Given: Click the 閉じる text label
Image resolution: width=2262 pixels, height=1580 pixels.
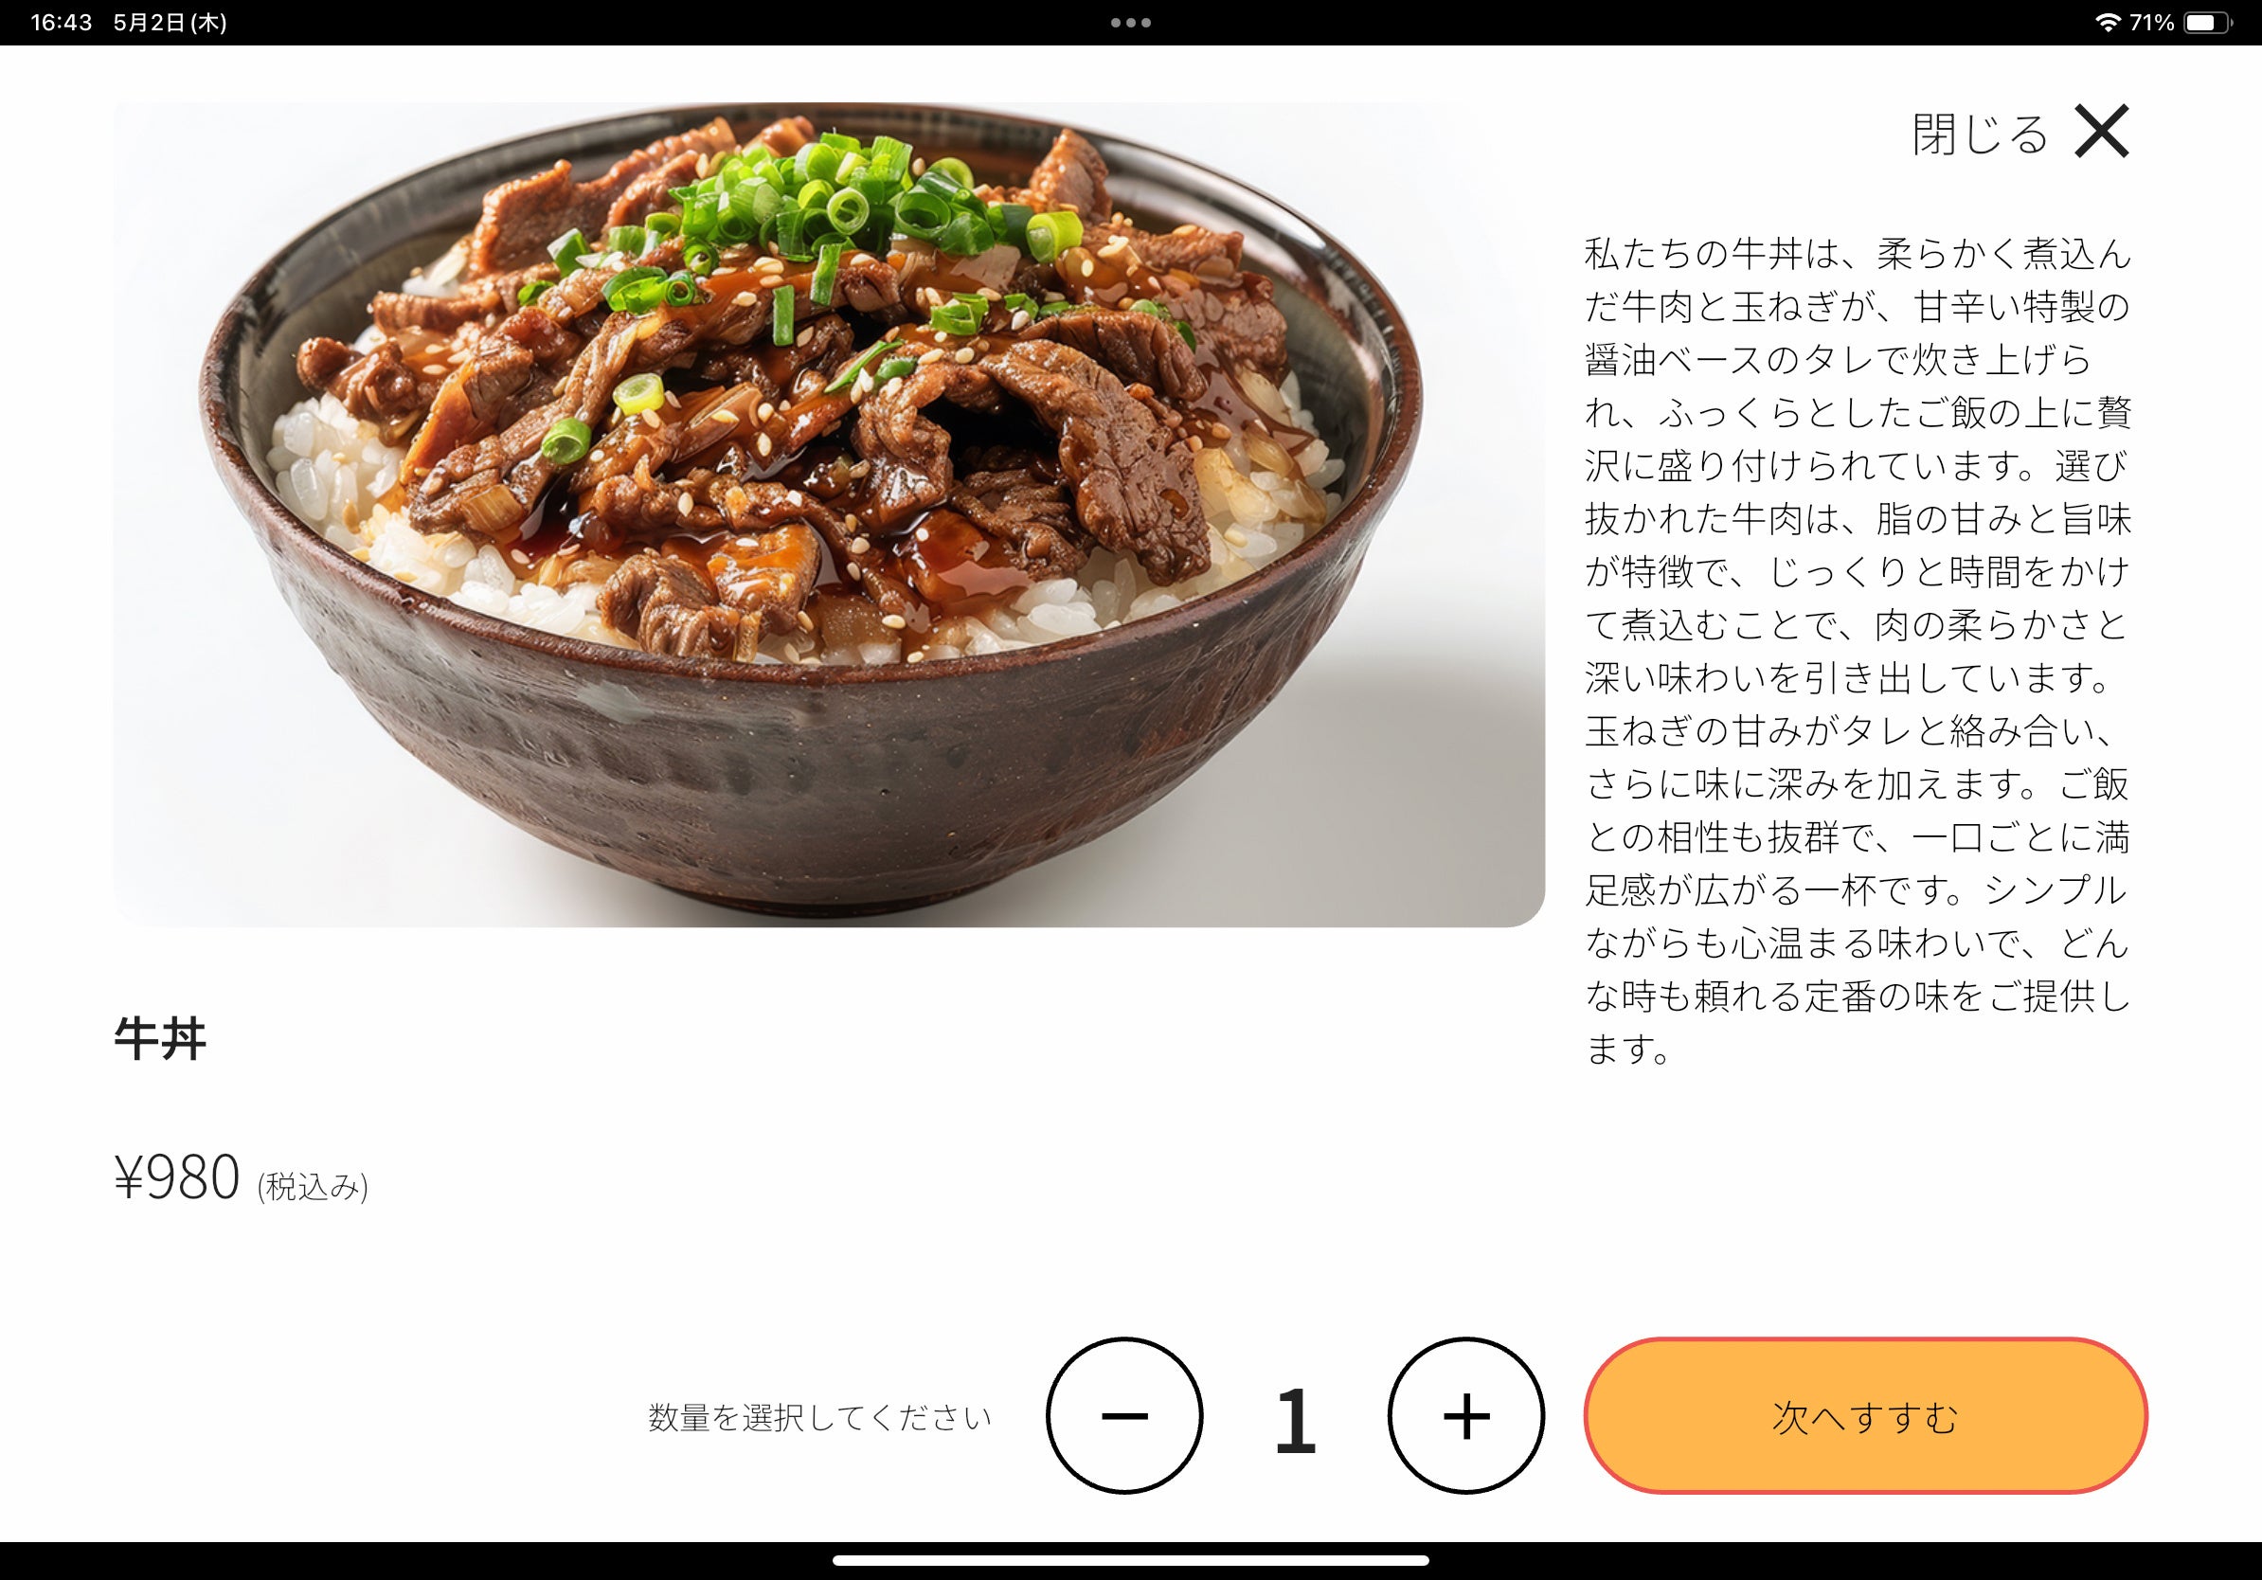Looking at the screenshot, I should pyautogui.click(x=1981, y=134).
